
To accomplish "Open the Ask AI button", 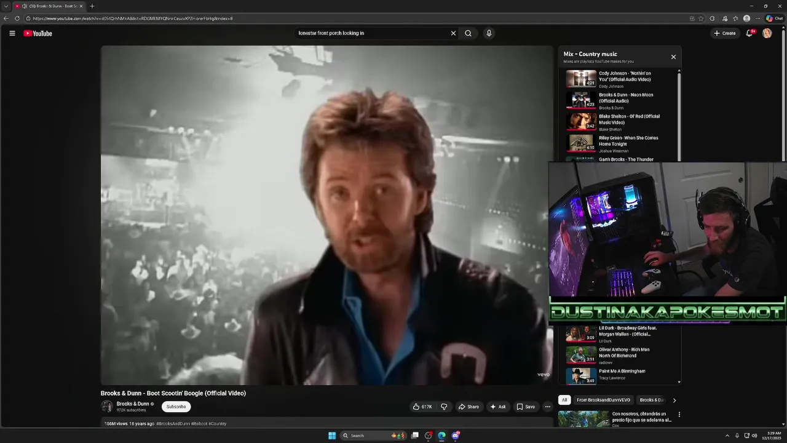I will 498,407.
